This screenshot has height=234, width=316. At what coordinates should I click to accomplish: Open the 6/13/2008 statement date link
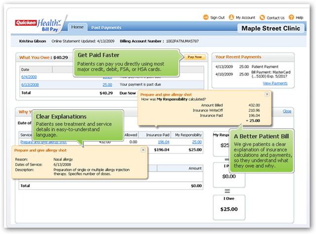30,84
